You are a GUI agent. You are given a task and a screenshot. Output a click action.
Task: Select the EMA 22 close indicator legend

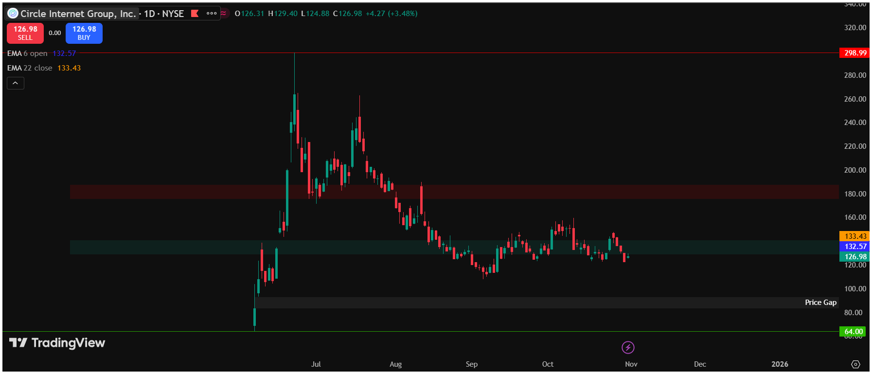(30, 68)
